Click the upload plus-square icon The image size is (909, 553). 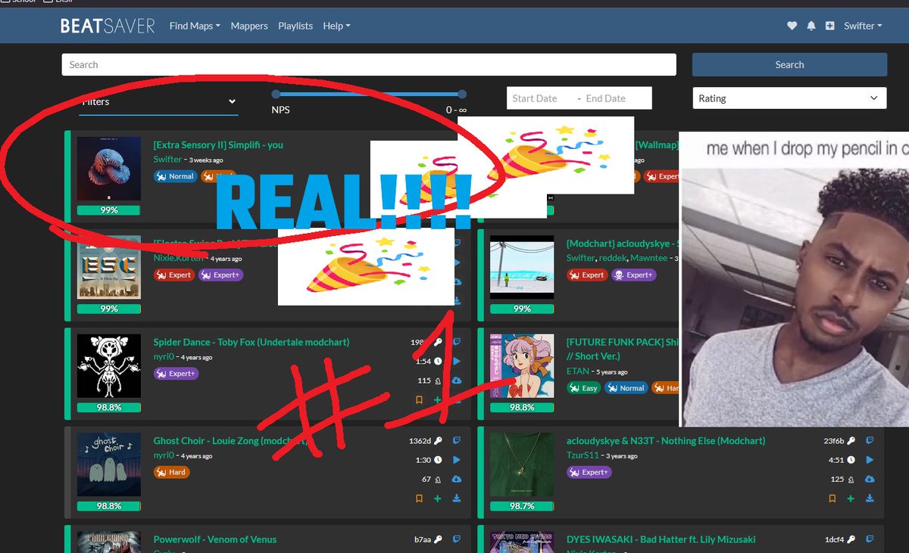coord(830,26)
